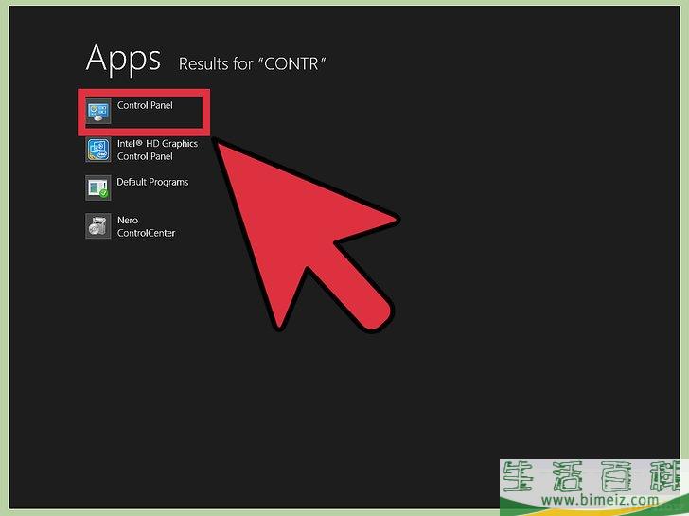Click the Results for "CONTR" text
The width and height of the screenshot is (689, 516).
(x=252, y=64)
